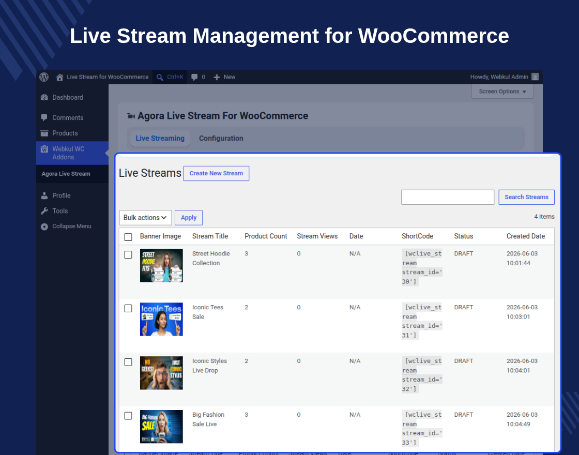This screenshot has height=455, width=579.
Task: Click the 4 items count text
Action: click(544, 217)
